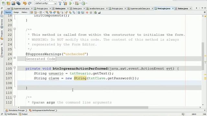Screen dimensions: 207x116
Task: Toggle Rectangular Selection mode
Action: [x=62, y=13]
